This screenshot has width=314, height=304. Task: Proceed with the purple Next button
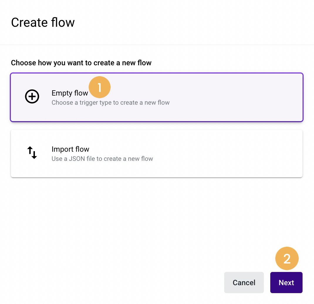pyautogui.click(x=286, y=283)
